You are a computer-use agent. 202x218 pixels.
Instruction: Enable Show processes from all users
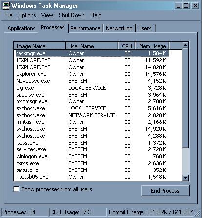[16, 189]
